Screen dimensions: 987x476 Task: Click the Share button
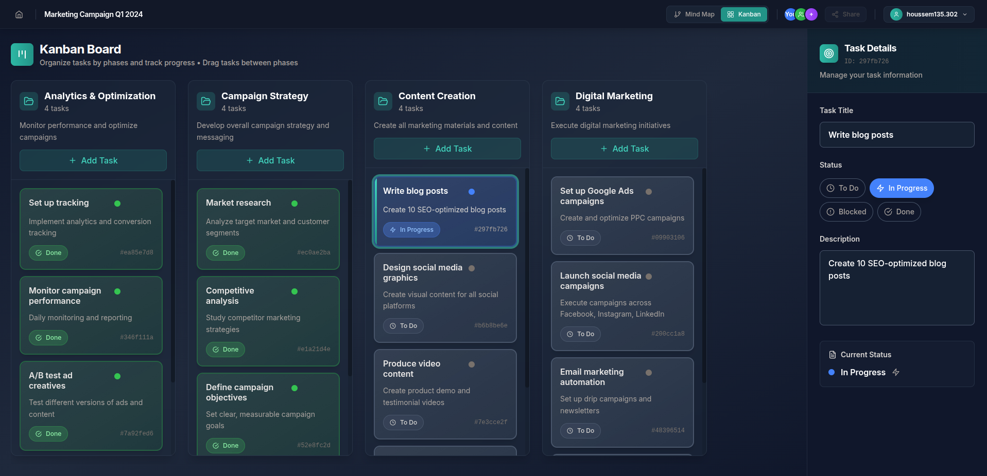pos(845,14)
